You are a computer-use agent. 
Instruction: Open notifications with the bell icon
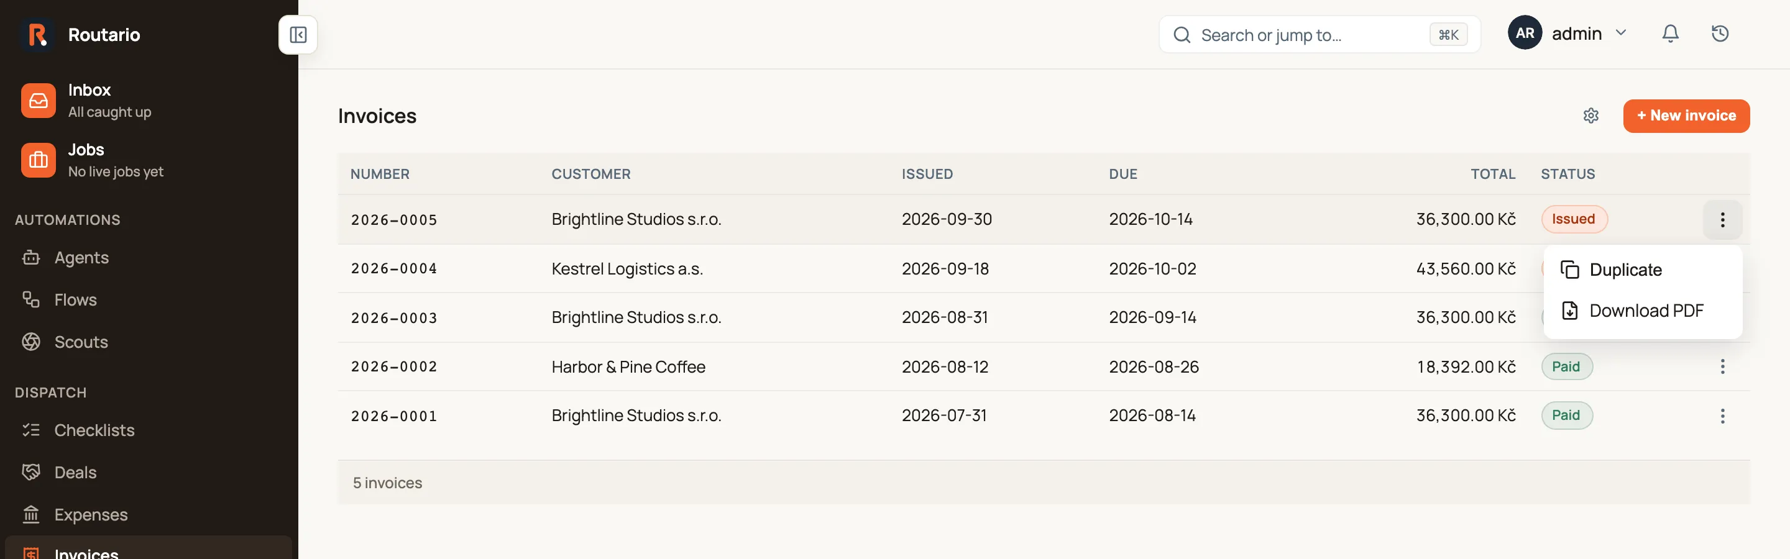pyautogui.click(x=1671, y=34)
